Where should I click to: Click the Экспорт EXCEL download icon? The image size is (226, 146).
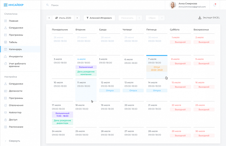(x=200, y=18)
